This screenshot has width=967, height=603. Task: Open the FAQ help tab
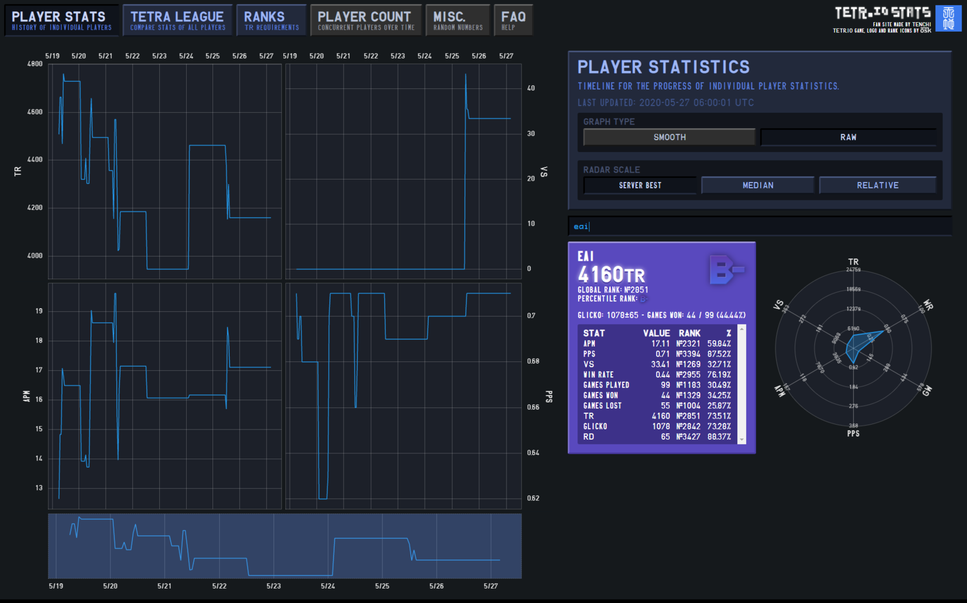click(513, 20)
